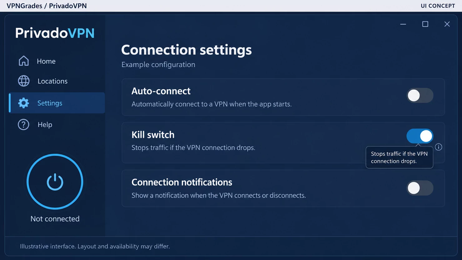Image resolution: width=462 pixels, height=260 pixels.
Task: Maximize the PrivadoVPN window
Action: [x=425, y=24]
